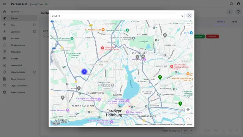Select gray map pin number 8
This screenshot has width=243, height=137.
pyautogui.click(x=63, y=98)
